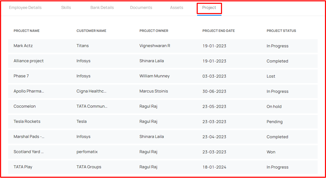This screenshot has height=178, width=326.
Task: Select the Marshal Pads project row
Action: 163,137
